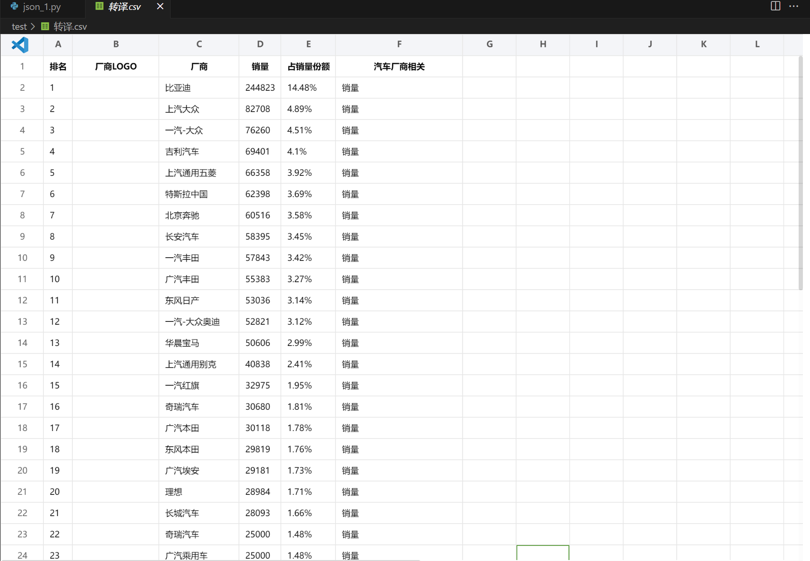The width and height of the screenshot is (810, 561).
Task: Select the 40838 sales cell
Action: click(260, 364)
